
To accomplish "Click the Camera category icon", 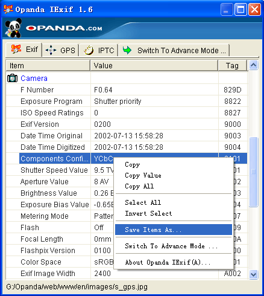I will pos(12,78).
